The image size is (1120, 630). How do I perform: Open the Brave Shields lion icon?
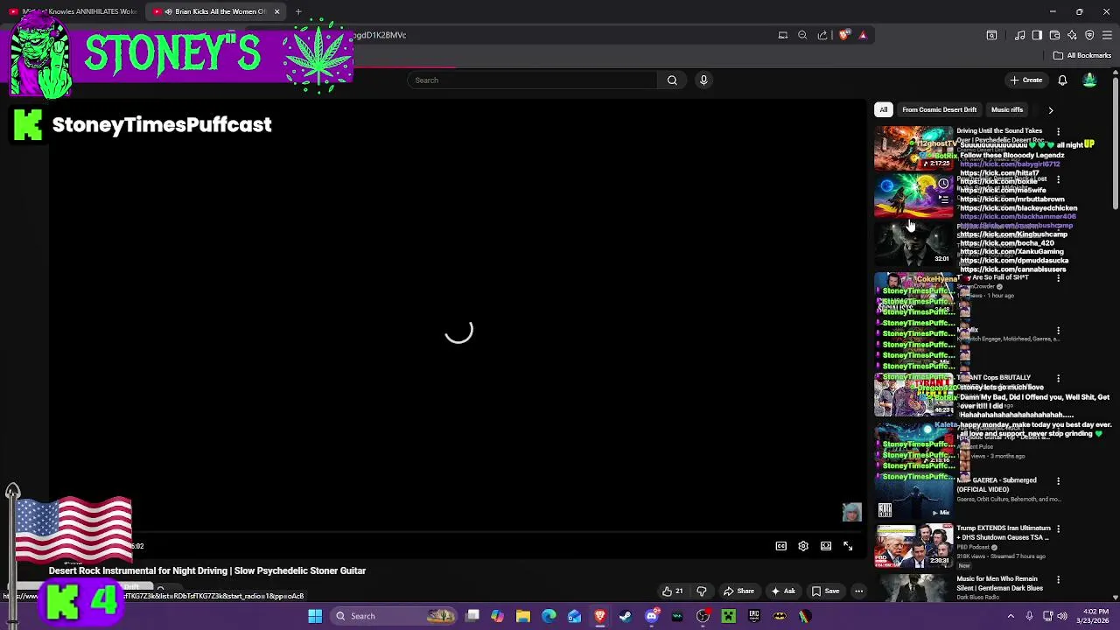click(x=843, y=35)
